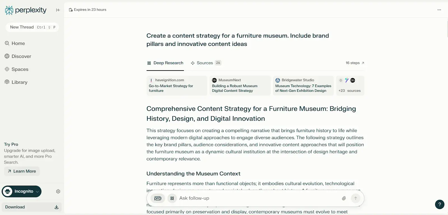Click the paperclip attach file icon

click(x=344, y=198)
